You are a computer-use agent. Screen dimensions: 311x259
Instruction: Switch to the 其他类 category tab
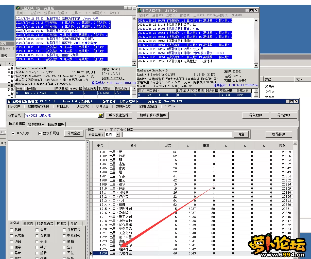[62, 223]
